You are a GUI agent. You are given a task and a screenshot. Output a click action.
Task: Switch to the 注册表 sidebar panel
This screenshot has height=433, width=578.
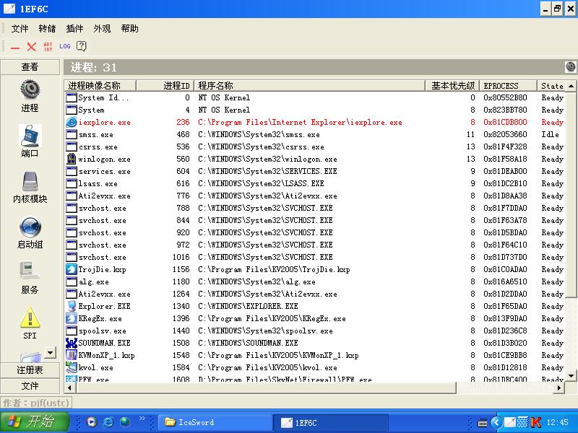point(30,369)
